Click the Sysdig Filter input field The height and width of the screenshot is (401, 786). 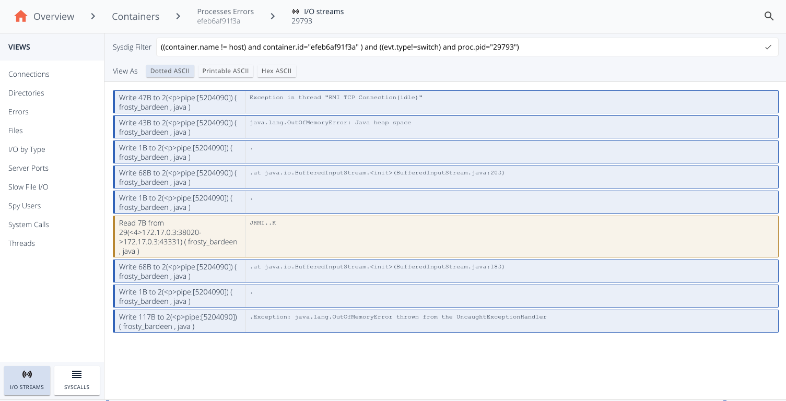(x=467, y=47)
